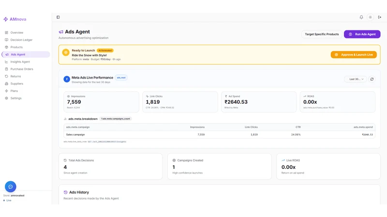Switch theme with the sun icon

[370, 17]
